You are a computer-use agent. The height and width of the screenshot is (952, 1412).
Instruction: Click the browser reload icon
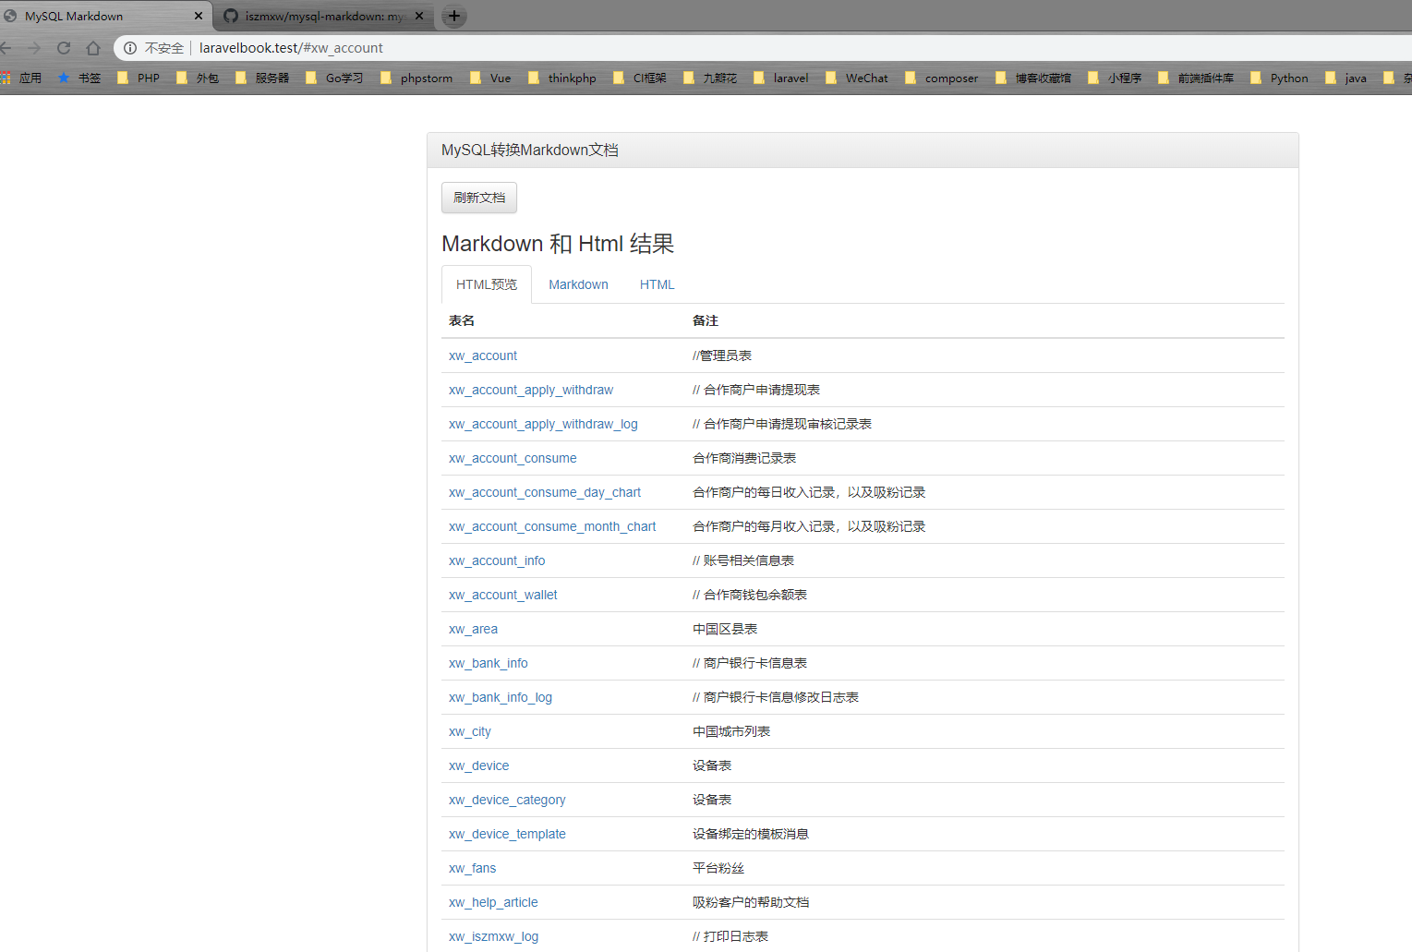click(x=64, y=48)
